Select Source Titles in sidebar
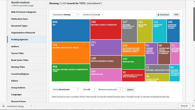The image size is (195, 110). 27,53
